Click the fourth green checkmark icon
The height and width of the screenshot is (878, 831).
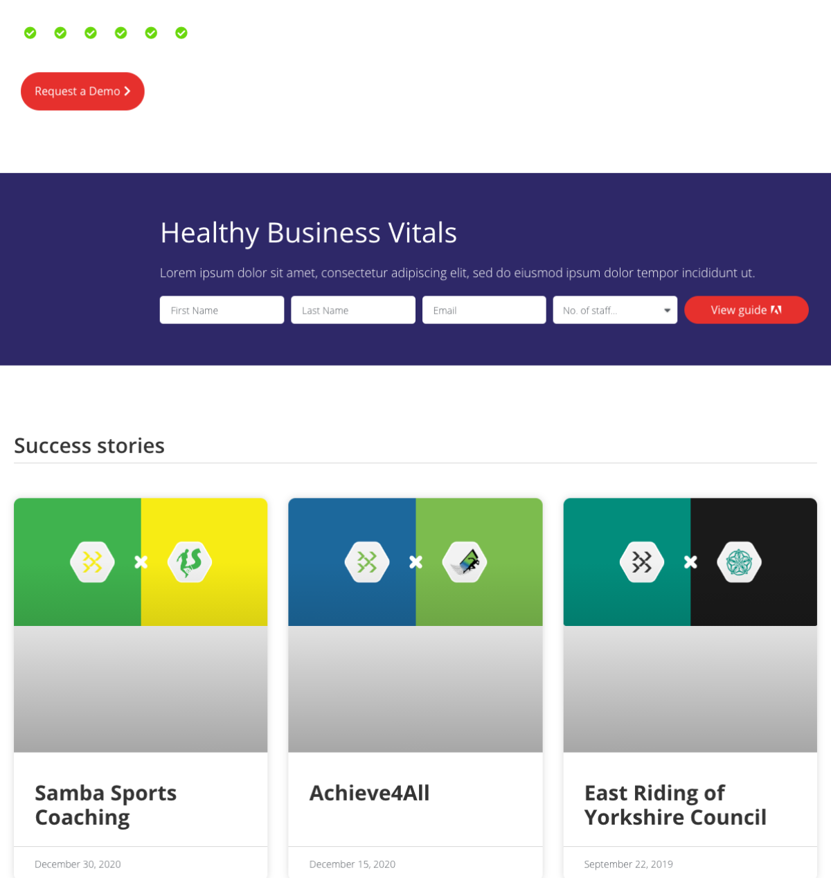[121, 33]
